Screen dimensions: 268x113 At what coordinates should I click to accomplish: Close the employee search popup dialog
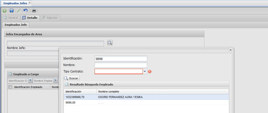coord(230,50)
